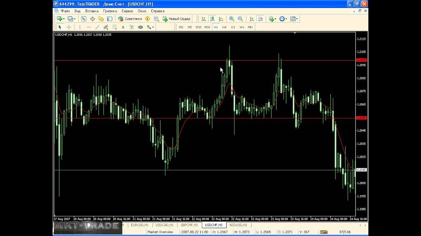Switch chart to candlesticks type
The height and width of the screenshot is (236, 421).
pos(212,19)
